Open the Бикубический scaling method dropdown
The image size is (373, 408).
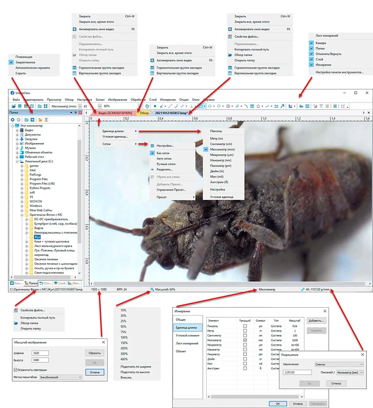pos(80,376)
